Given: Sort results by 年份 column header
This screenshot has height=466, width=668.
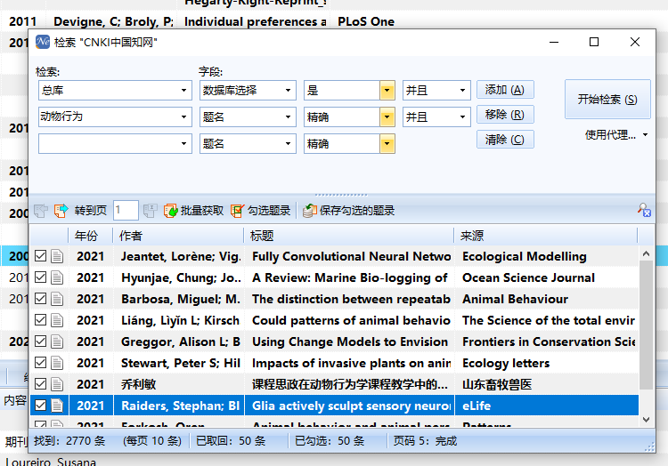Looking at the screenshot, I should tap(90, 236).
